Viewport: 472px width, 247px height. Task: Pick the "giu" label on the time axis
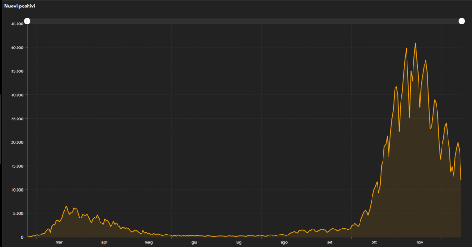point(194,242)
